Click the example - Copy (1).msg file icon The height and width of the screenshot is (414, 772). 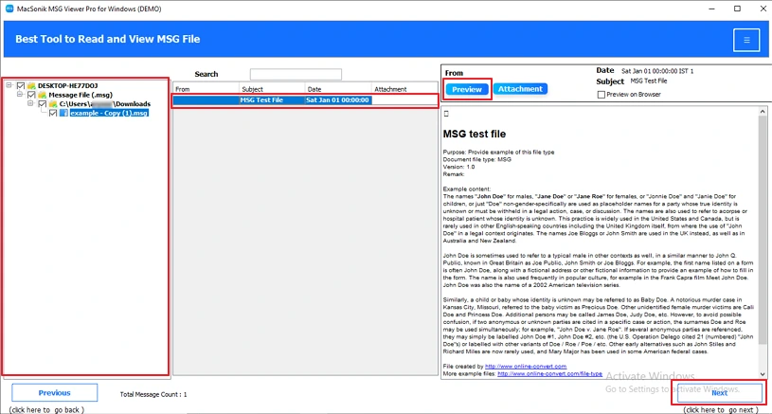[64, 113]
